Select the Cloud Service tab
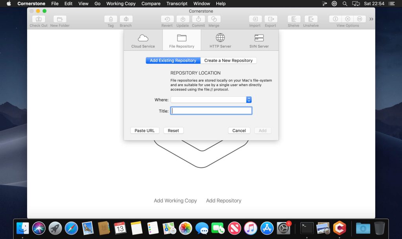This screenshot has width=402, height=239. coord(143,40)
